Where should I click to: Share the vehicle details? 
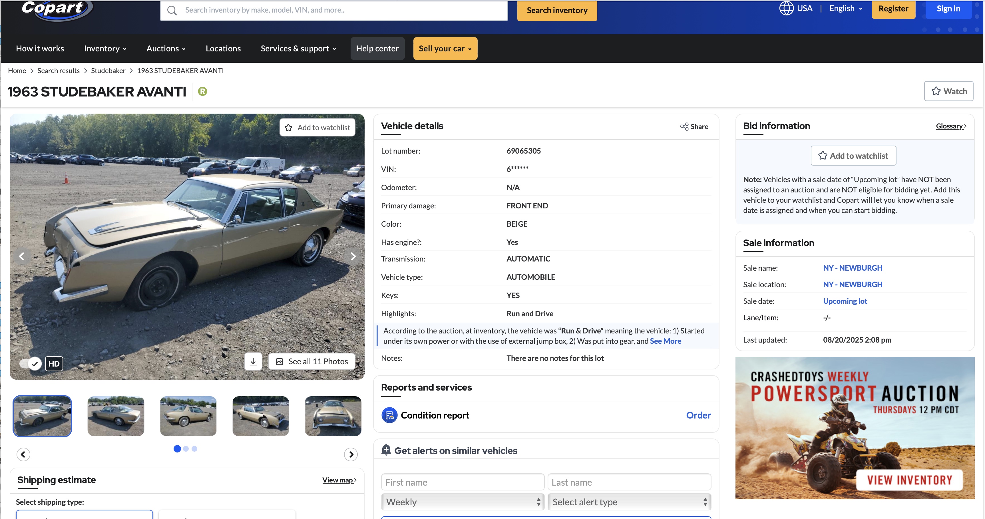[694, 126]
